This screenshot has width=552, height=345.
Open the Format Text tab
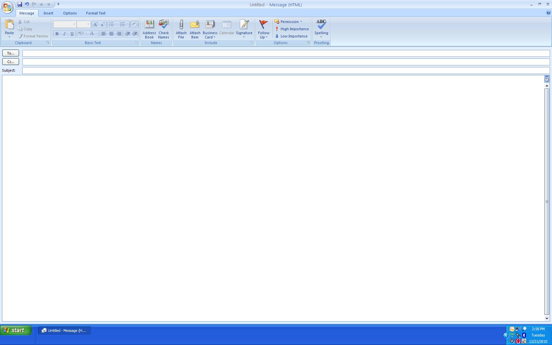tap(96, 13)
